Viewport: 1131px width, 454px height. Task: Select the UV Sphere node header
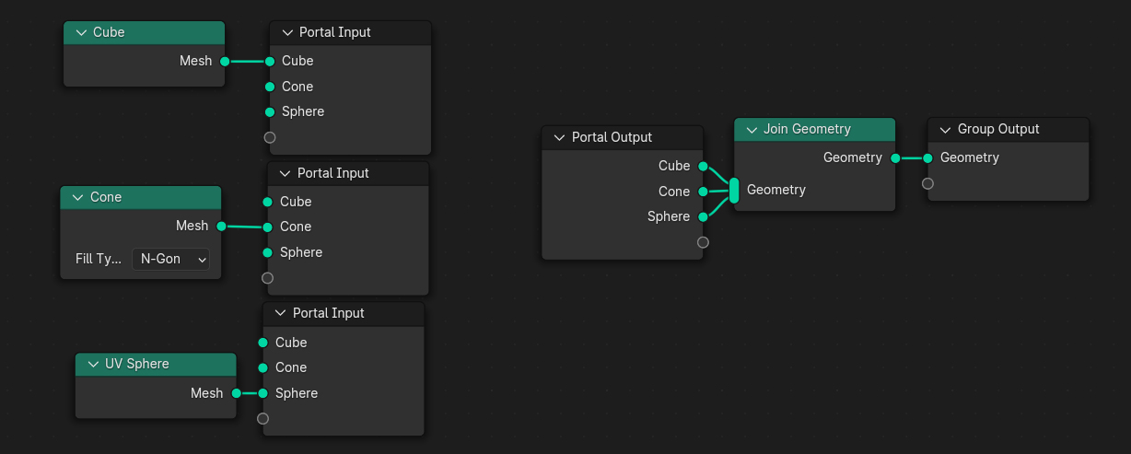pos(156,364)
